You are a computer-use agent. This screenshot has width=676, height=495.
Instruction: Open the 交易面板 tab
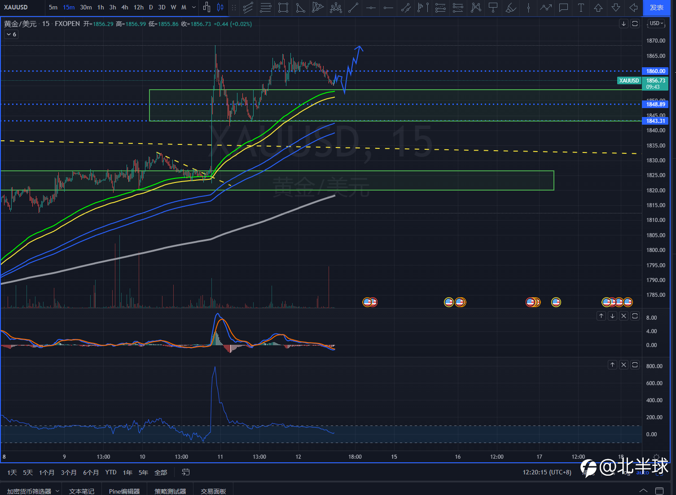[x=214, y=491]
